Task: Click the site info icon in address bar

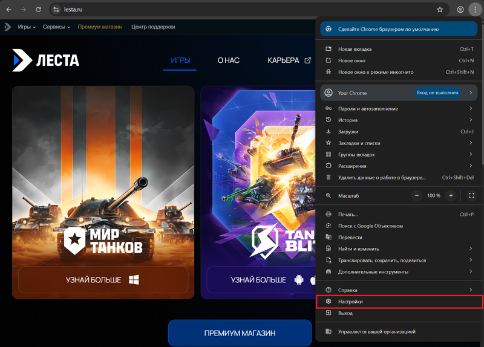Action: [56, 10]
